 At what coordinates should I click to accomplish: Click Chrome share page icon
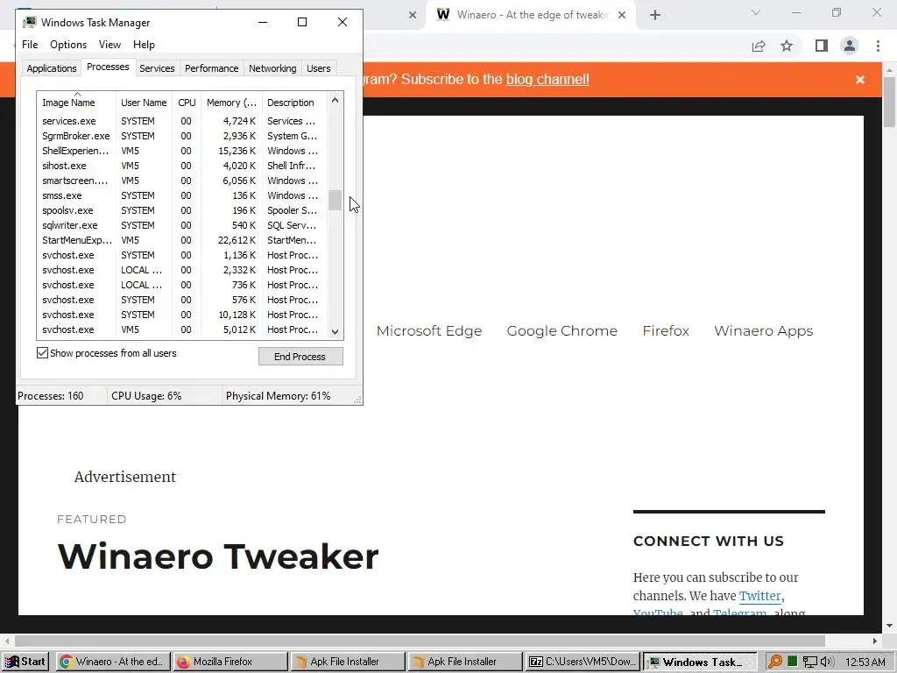coord(759,46)
